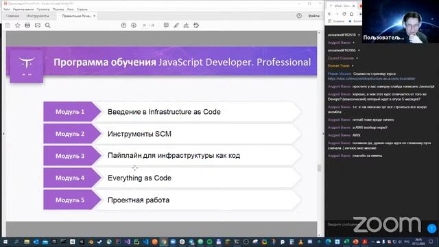Image resolution: width=439 pixels, height=247 pixels.
Task: Click message 'спасибо за ответы' in chat
Action: click(367, 156)
